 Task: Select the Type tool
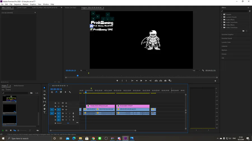pos(45,112)
